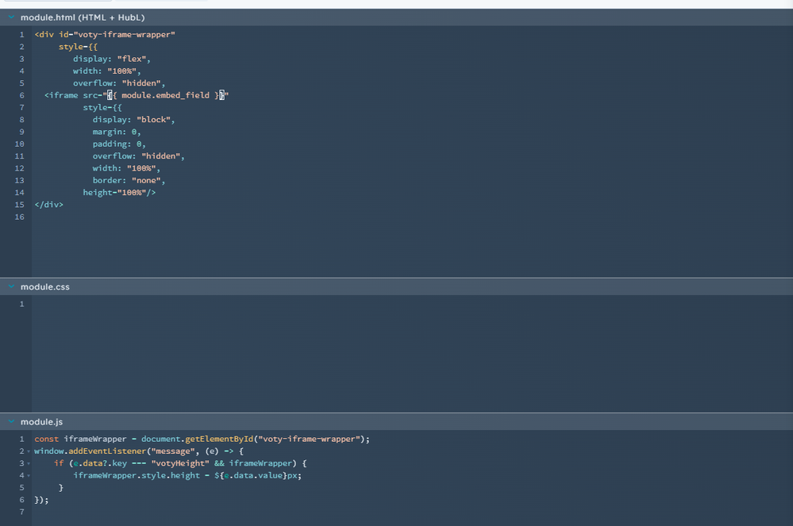This screenshot has width=793, height=526.
Task: Fold the if statement block in module.js
Action: pyautogui.click(x=28, y=463)
